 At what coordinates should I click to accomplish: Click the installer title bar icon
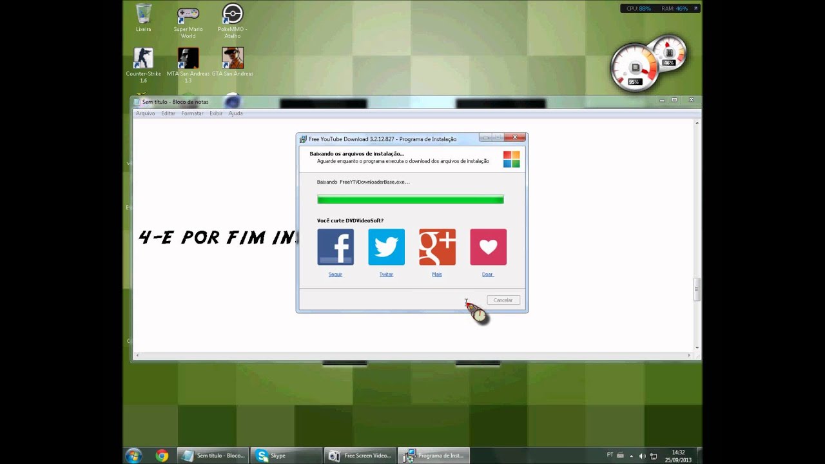click(304, 139)
